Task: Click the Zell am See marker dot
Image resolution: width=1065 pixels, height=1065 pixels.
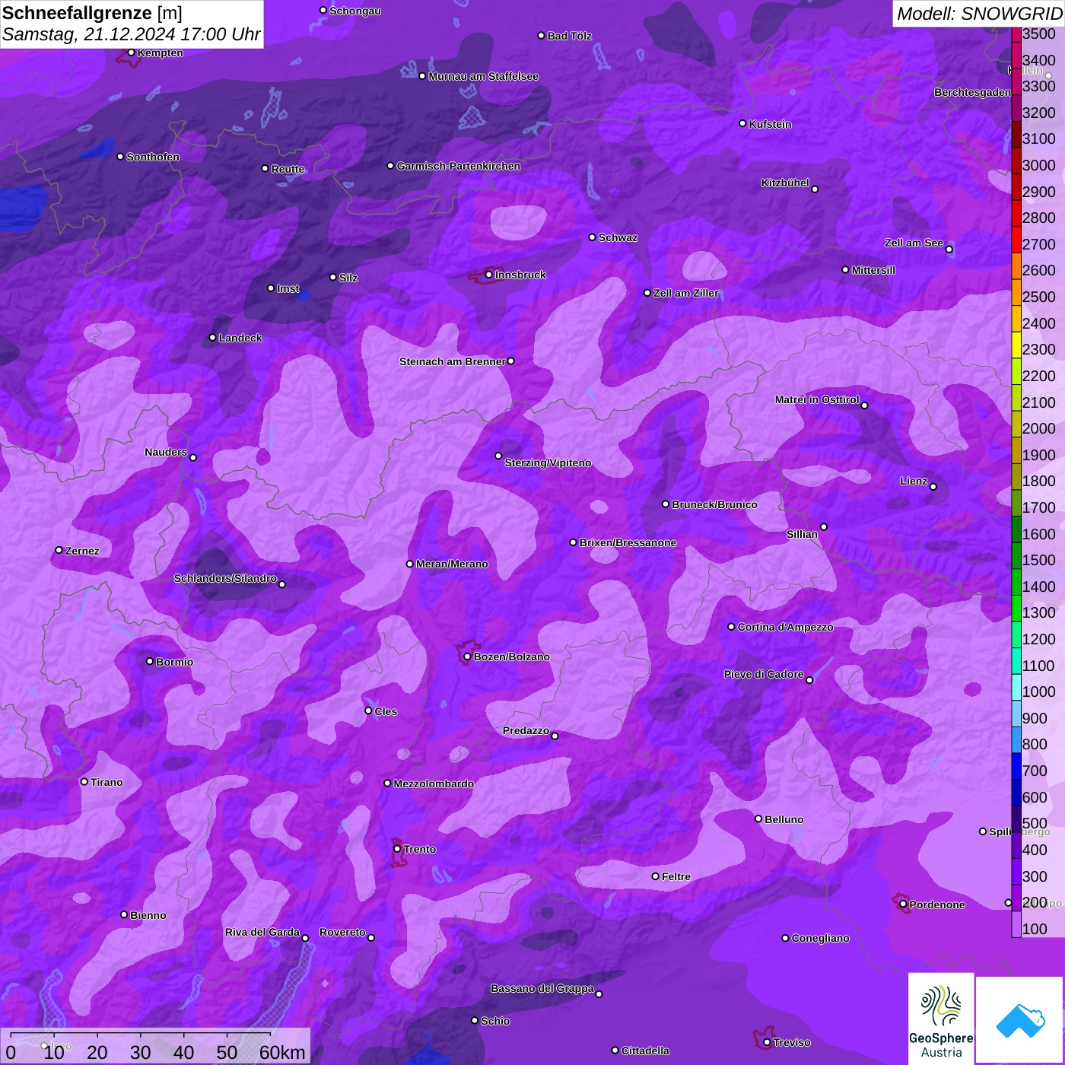Action: 949,250
